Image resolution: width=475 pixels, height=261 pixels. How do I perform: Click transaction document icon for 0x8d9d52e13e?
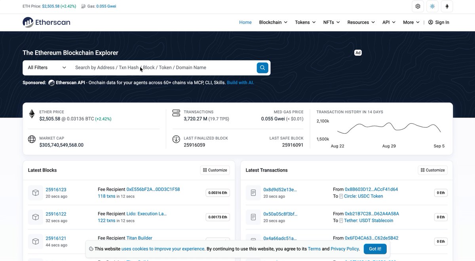click(253, 193)
